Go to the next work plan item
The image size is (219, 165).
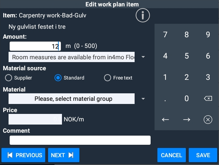(63, 155)
